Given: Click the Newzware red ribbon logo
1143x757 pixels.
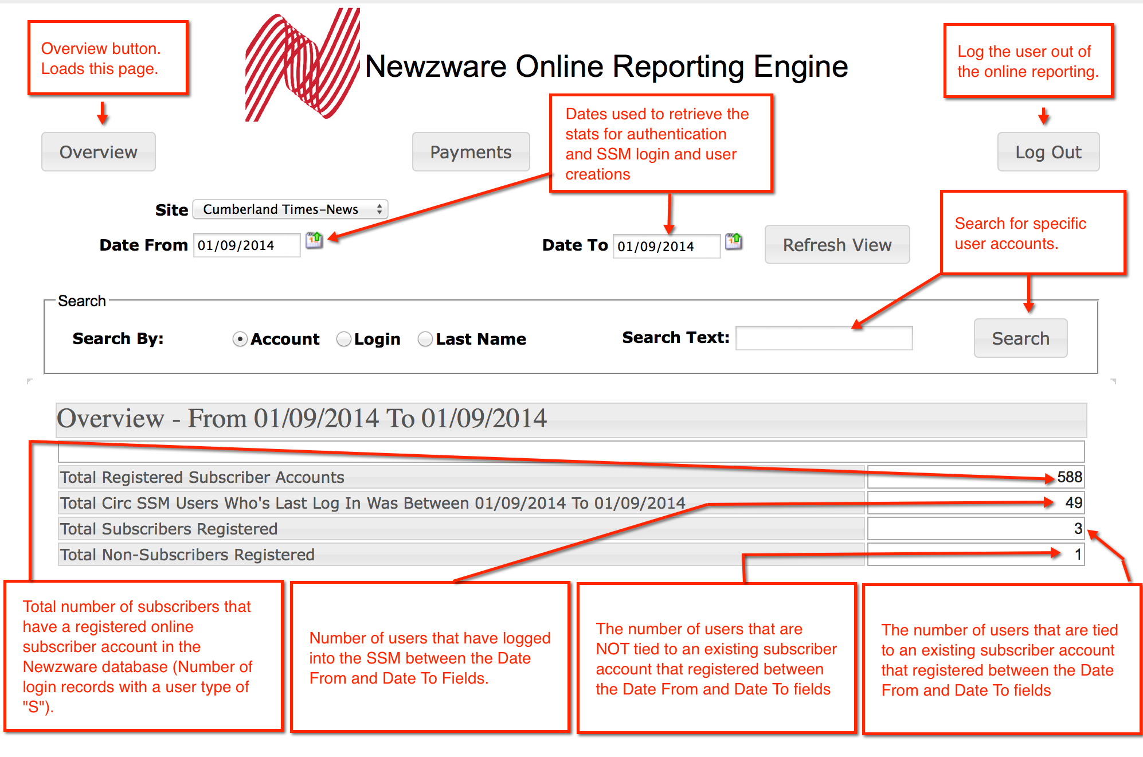Looking at the screenshot, I should point(302,65).
